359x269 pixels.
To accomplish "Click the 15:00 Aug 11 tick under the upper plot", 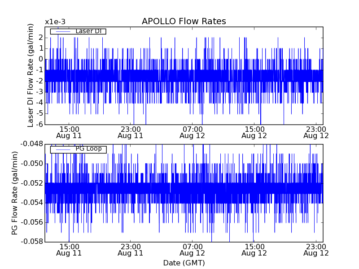I will coord(69,132).
